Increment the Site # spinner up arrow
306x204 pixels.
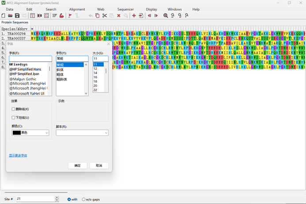tap(57, 197)
